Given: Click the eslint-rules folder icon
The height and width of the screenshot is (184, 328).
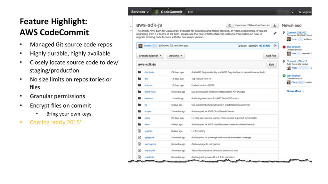Looking at the screenshot, I should coord(140,92).
